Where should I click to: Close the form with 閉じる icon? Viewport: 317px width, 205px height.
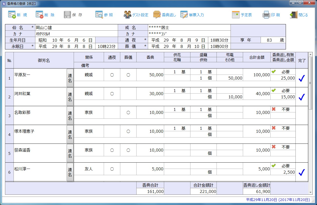click(x=293, y=15)
